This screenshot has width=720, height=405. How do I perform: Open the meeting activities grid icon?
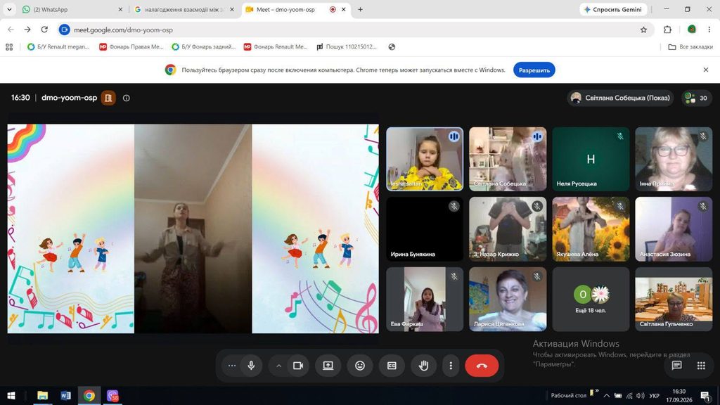701,366
